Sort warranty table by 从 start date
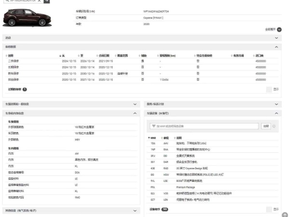The height and width of the screenshot is (217, 289). (x=62, y=55)
